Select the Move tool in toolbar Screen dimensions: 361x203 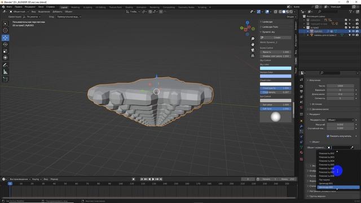5,38
